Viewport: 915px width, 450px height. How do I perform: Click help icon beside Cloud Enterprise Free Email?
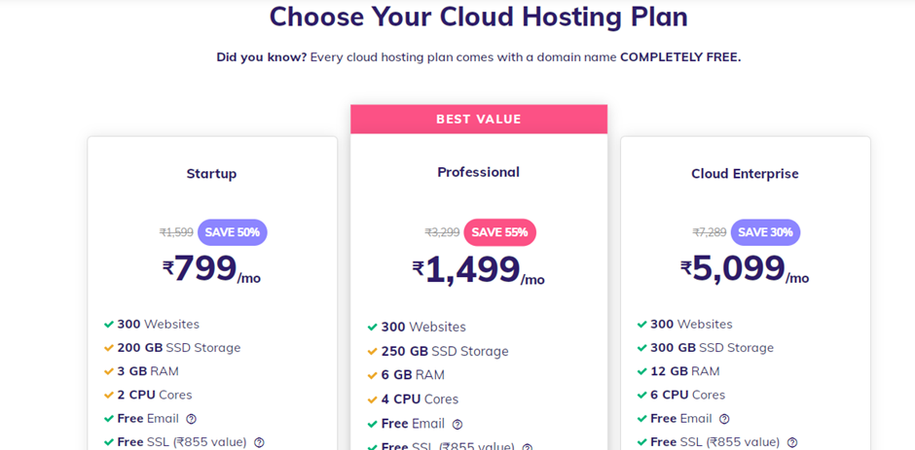coord(723,419)
